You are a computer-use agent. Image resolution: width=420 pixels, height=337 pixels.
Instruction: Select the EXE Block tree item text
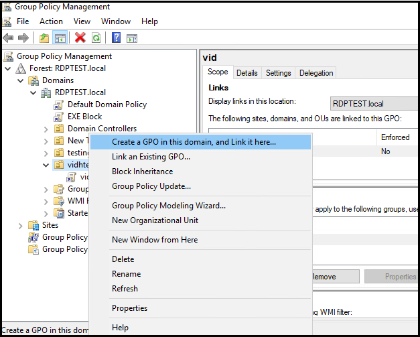pos(84,117)
